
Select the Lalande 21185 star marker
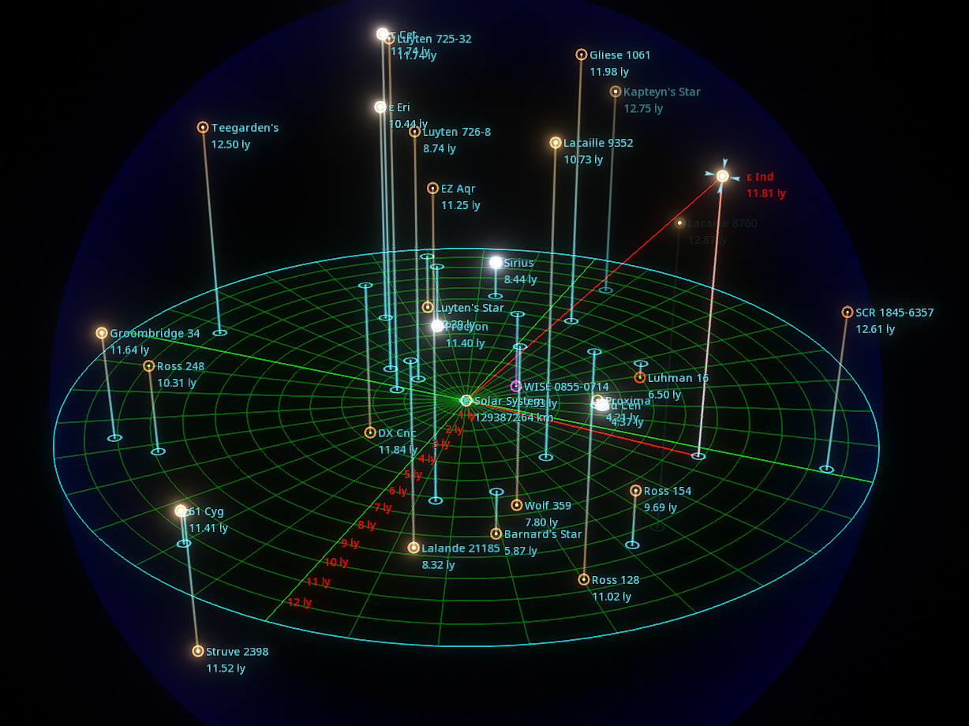[x=413, y=548]
